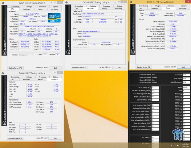Open Options tab in the Mainboard window
The height and width of the screenshot is (148, 191).
click(x=119, y=6)
